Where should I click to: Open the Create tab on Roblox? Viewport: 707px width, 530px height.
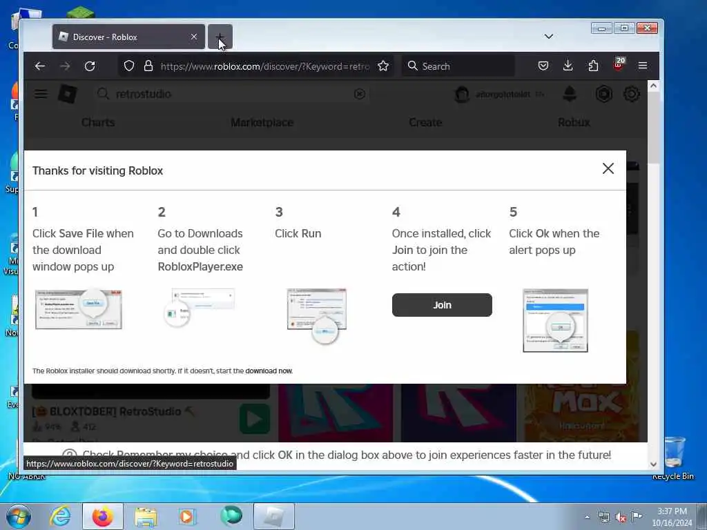(425, 123)
